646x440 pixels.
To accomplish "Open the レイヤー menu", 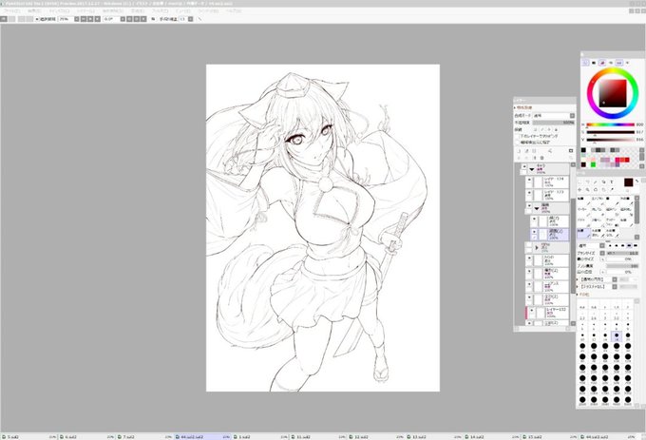I will coord(85,10).
